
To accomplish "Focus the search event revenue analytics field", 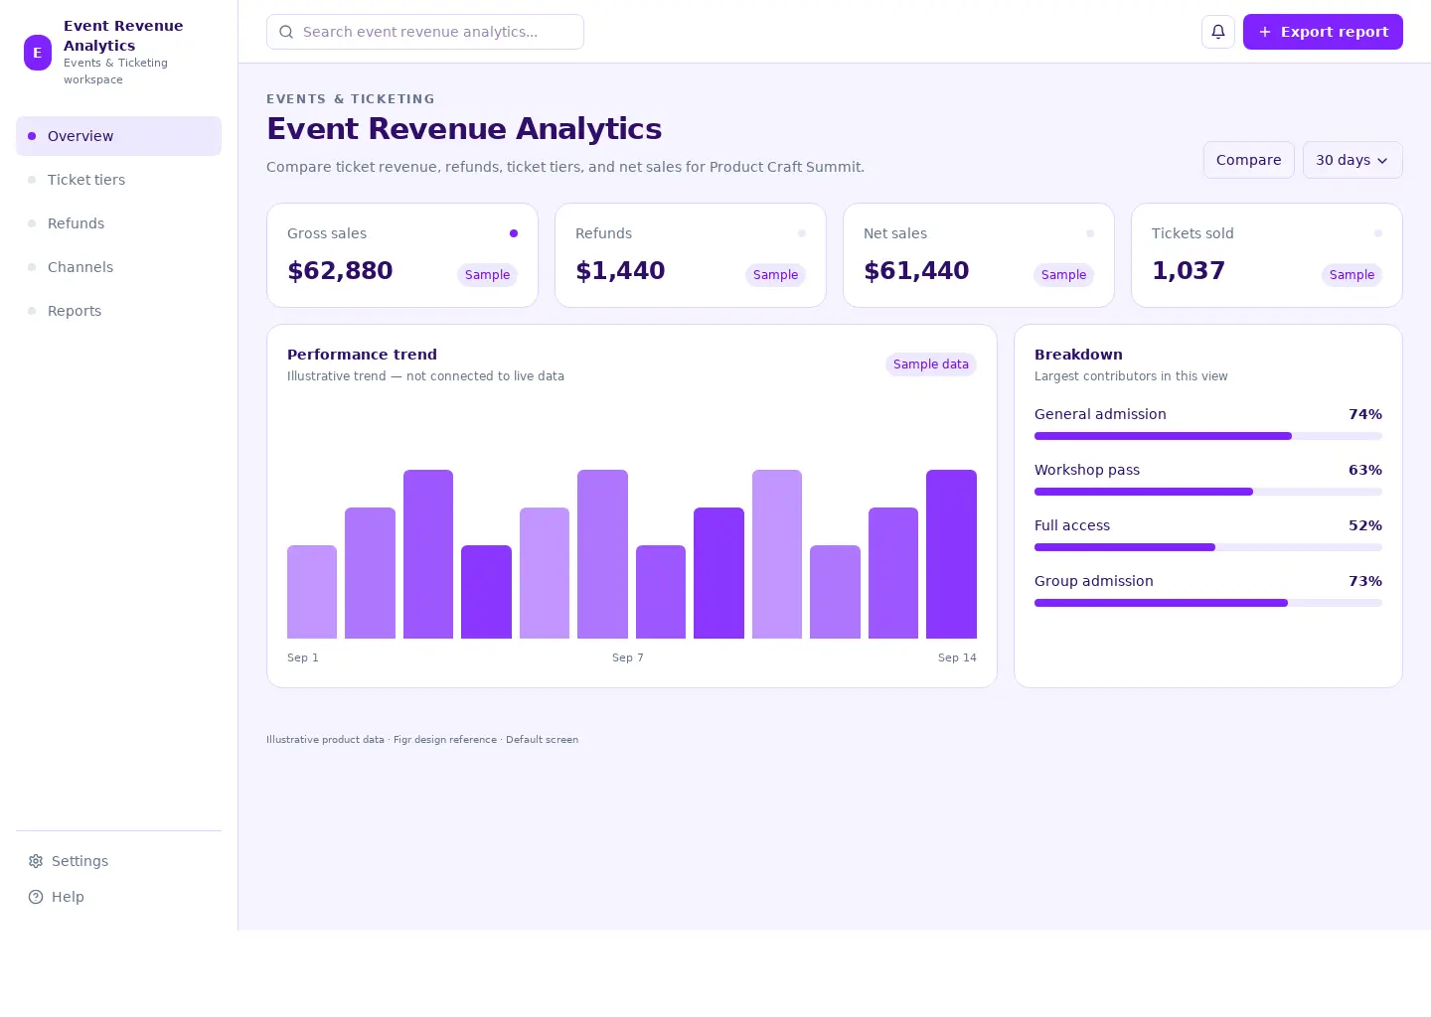I will 425,32.
